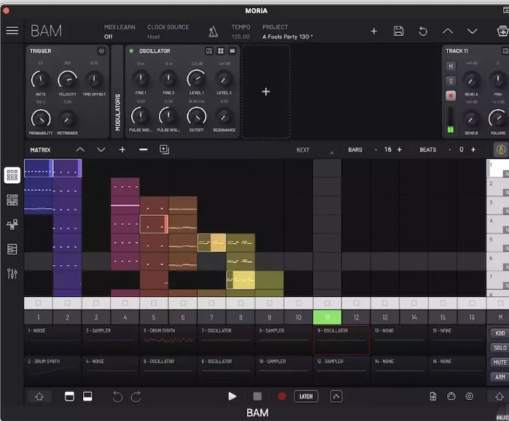
Task: Remove matrix row with minus
Action: (x=143, y=150)
